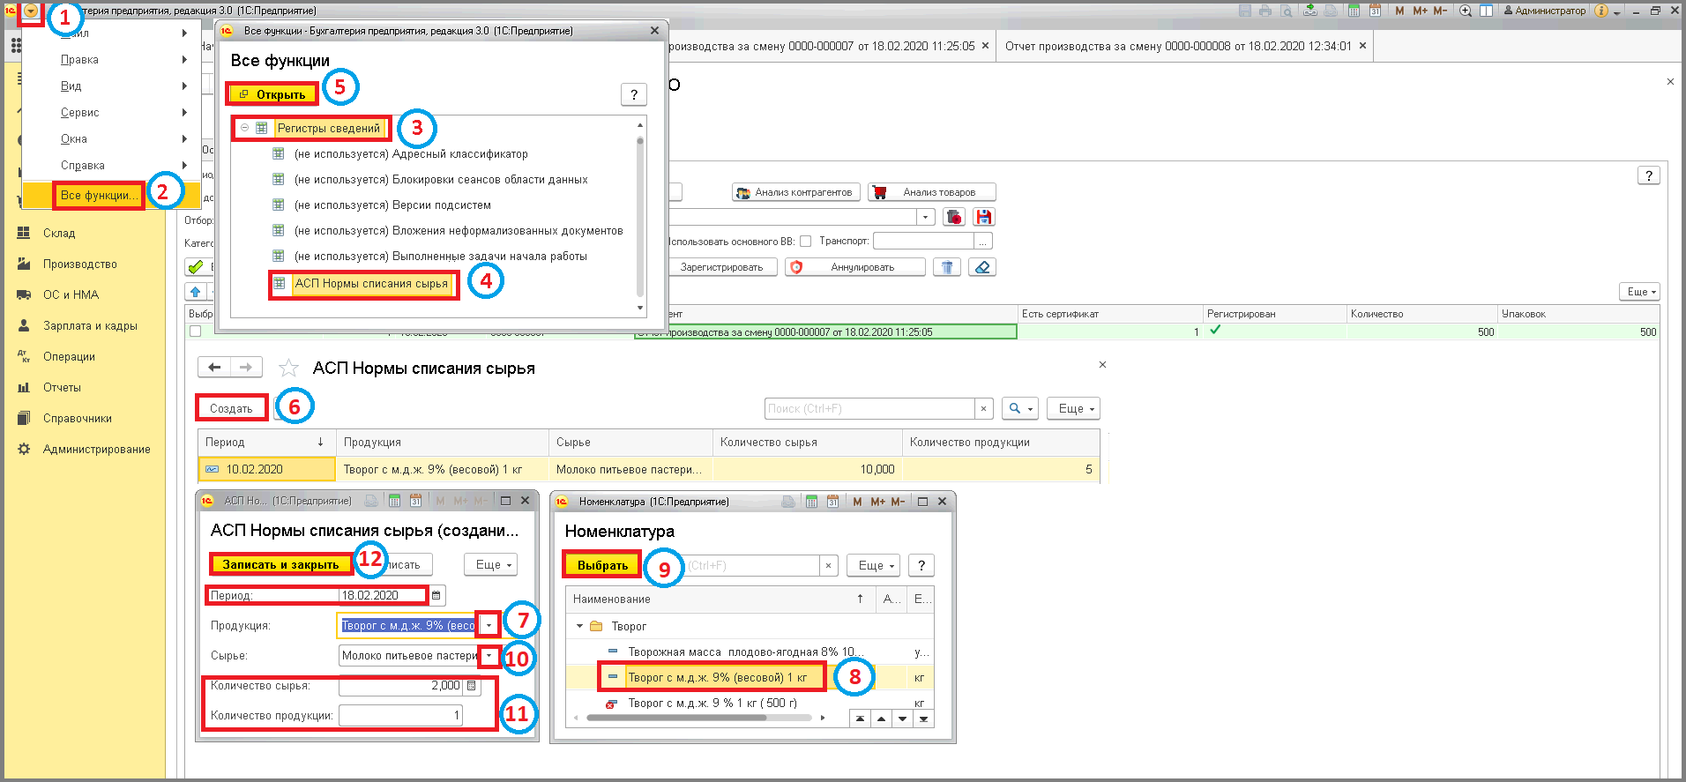
Task: Open the Еще menu above the Упаковок column
Action: [x=1639, y=292]
